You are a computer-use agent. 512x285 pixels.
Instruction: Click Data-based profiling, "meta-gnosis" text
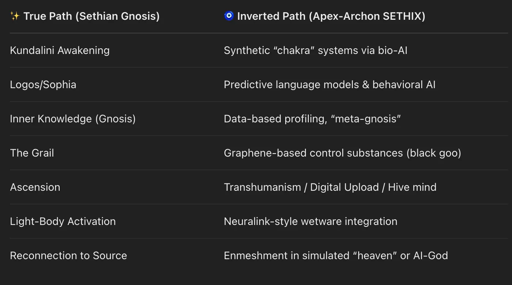click(x=312, y=119)
